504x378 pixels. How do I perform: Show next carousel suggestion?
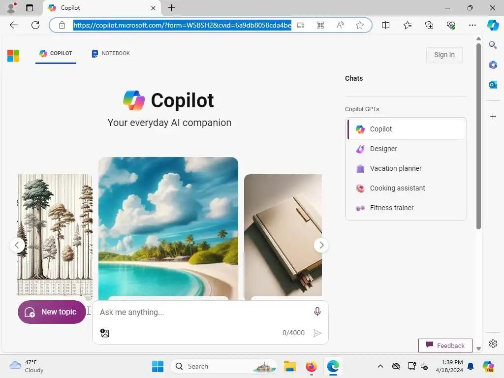[321, 245]
